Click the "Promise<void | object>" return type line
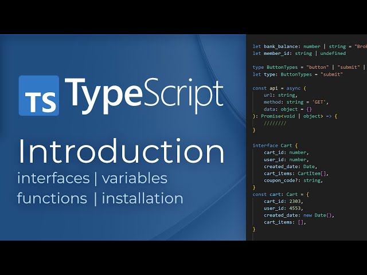This screenshot has height=275, width=367. [x=295, y=116]
